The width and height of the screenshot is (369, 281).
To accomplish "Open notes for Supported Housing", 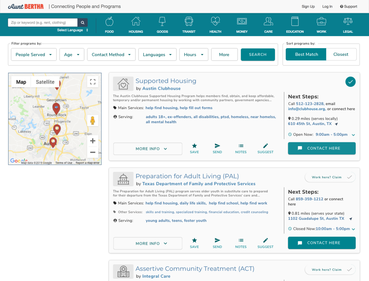I will tap(241, 148).
